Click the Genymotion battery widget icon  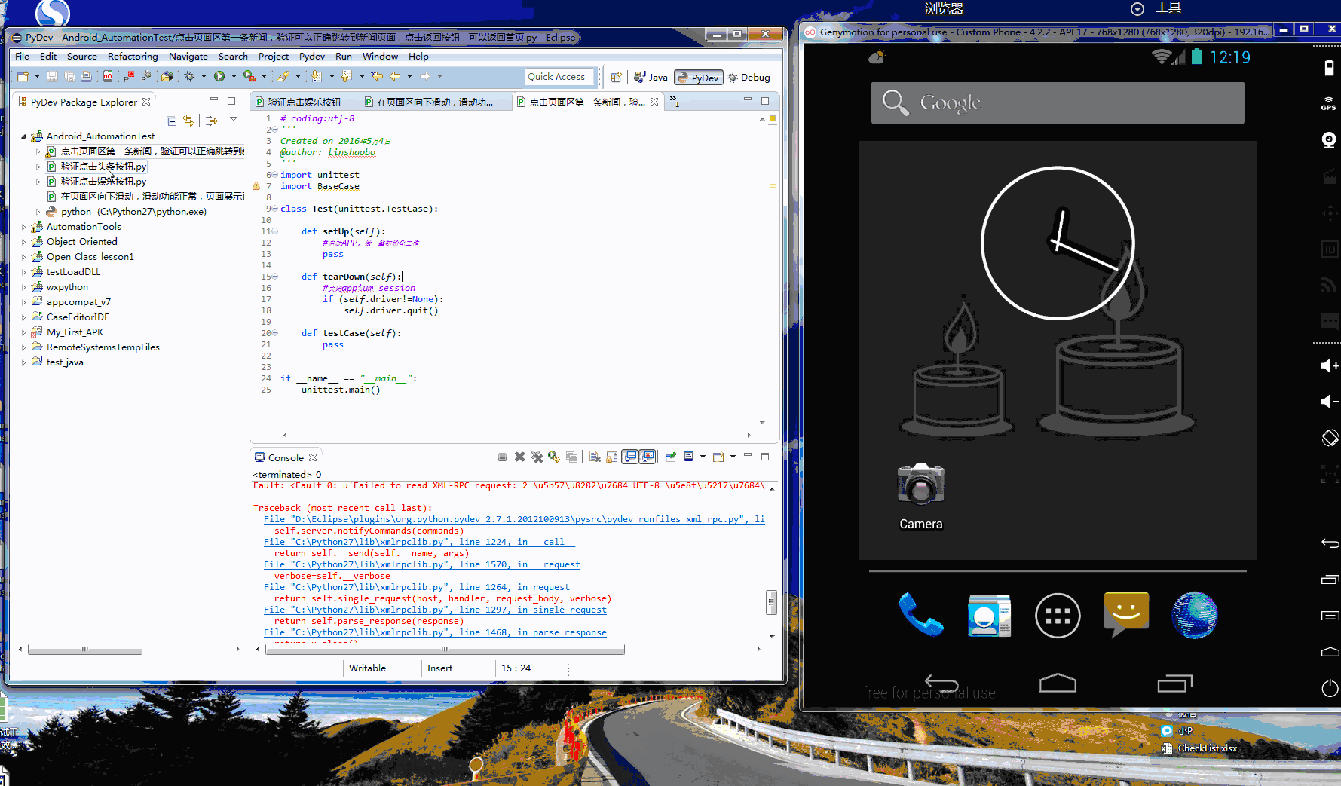(1329, 68)
